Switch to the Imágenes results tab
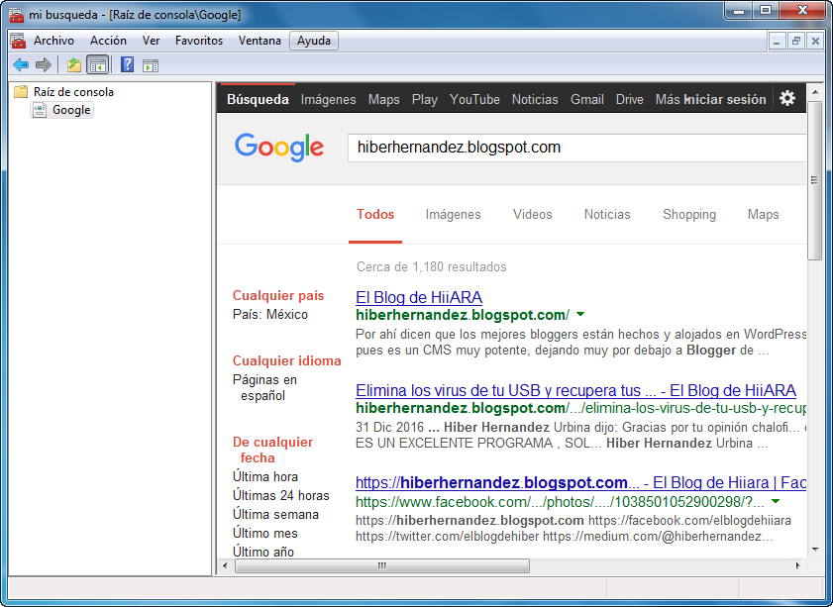 click(454, 215)
